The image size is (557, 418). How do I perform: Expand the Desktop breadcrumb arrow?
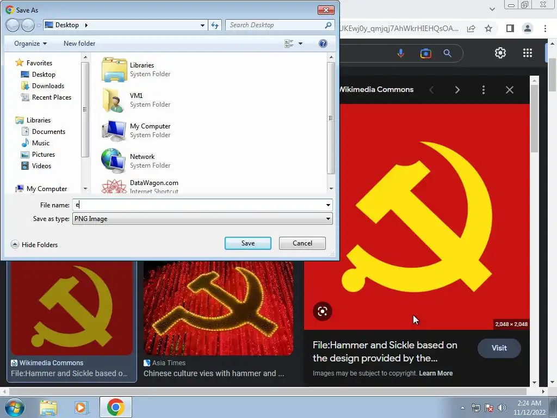86,25
